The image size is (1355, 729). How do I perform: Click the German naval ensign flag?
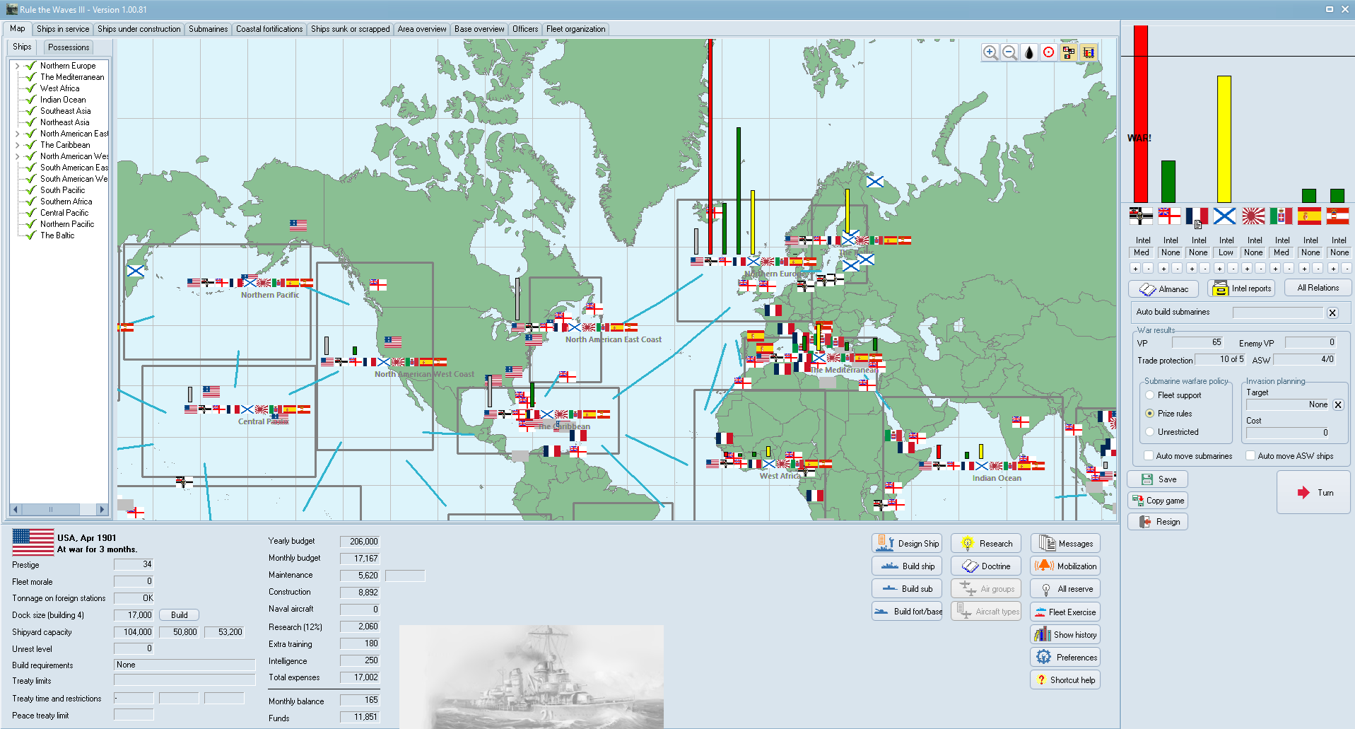pos(1141,216)
